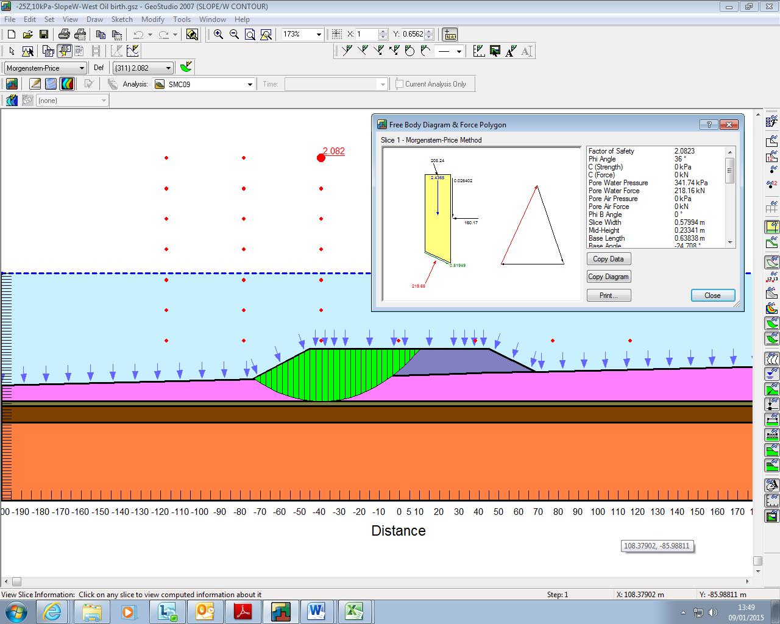
Task: Click the Print icon in toolbar
Action: click(63, 35)
